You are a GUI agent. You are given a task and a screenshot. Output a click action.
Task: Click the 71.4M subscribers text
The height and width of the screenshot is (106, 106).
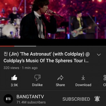[31, 102]
